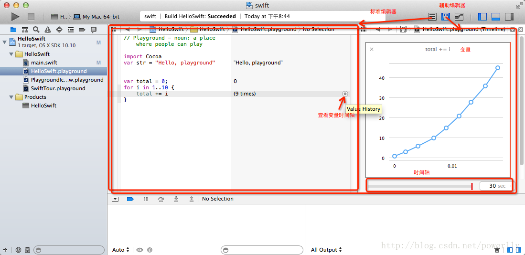Screen dimensions: 525x255
Task: Toggle the bottom Debug area panel
Action: [x=496, y=16]
